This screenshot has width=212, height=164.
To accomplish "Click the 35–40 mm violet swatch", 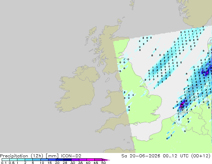I will click(x=83, y=160).
